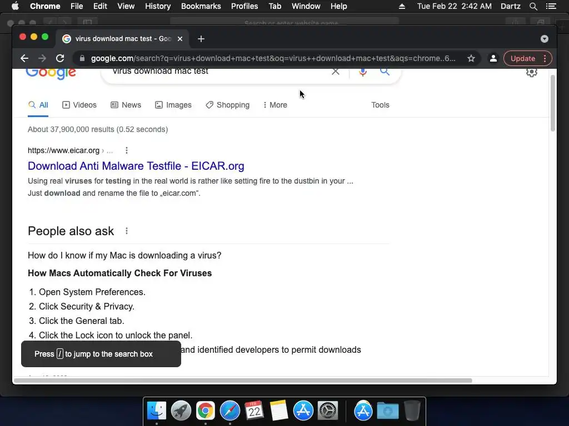Open the Chrome application menu

[x=45, y=6]
